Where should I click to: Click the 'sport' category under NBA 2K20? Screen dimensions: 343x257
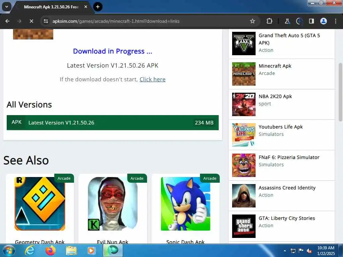click(x=265, y=104)
